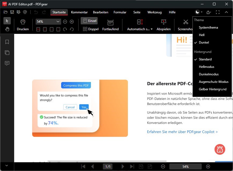Viewport: 233px width, 171px height.
Task: Toggle Doppel two-page view
Action: [x=91, y=29]
